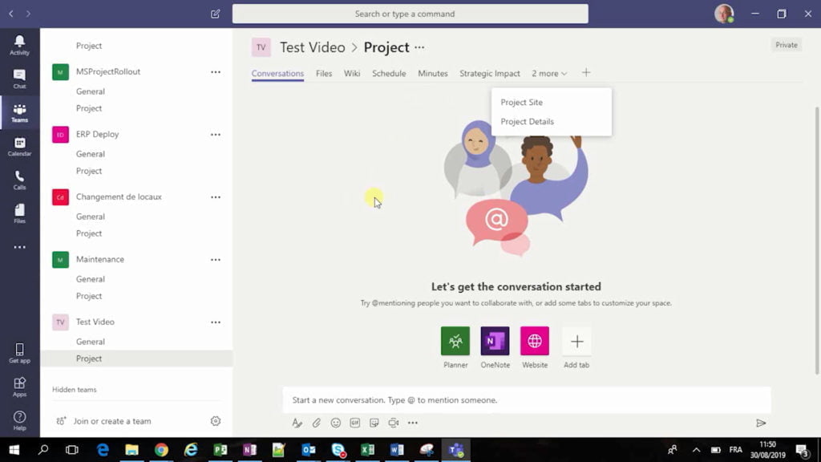Add the OneNote tab tile

[x=495, y=341]
